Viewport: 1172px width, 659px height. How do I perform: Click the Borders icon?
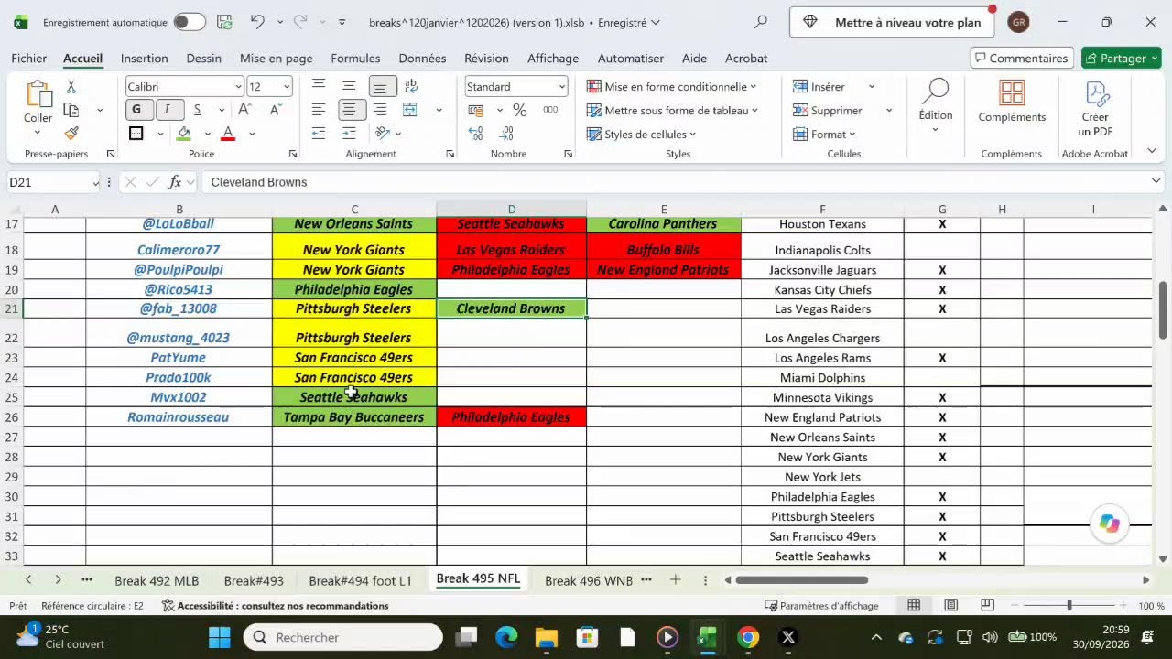(x=136, y=134)
